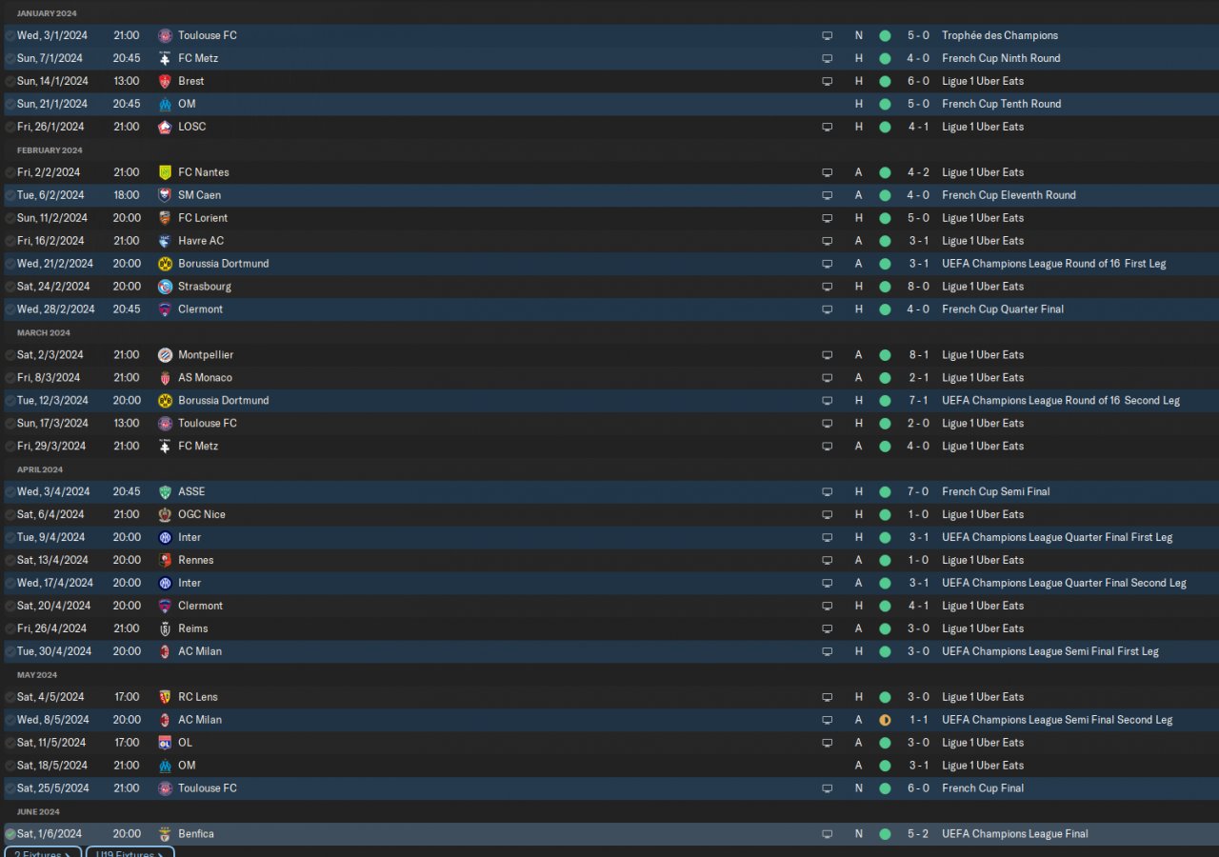Click the AS Monaco team name
The height and width of the screenshot is (857, 1219).
(205, 378)
